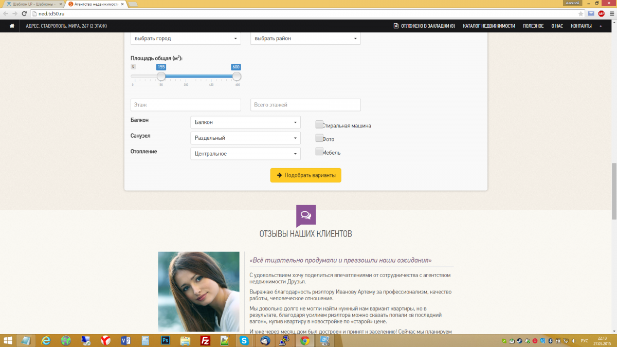This screenshot has height=347, width=617.
Task: Click the Отзывы наших клиентов heading
Action: point(305,234)
